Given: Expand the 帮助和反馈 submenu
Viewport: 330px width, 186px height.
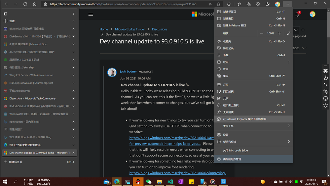Looking at the screenshot, I should coord(254,142).
